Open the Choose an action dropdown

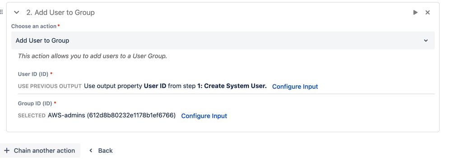click(223, 41)
